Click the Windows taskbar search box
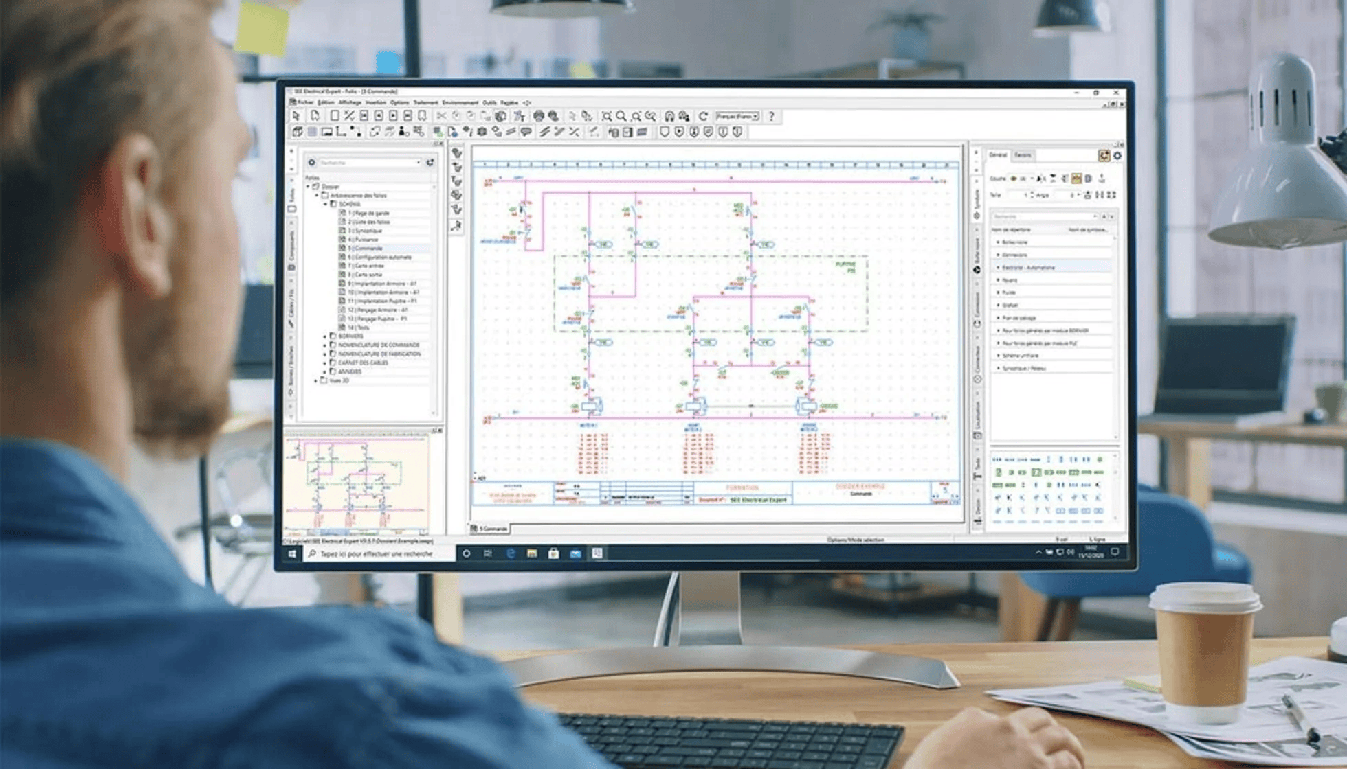This screenshot has width=1347, height=769. tap(377, 553)
